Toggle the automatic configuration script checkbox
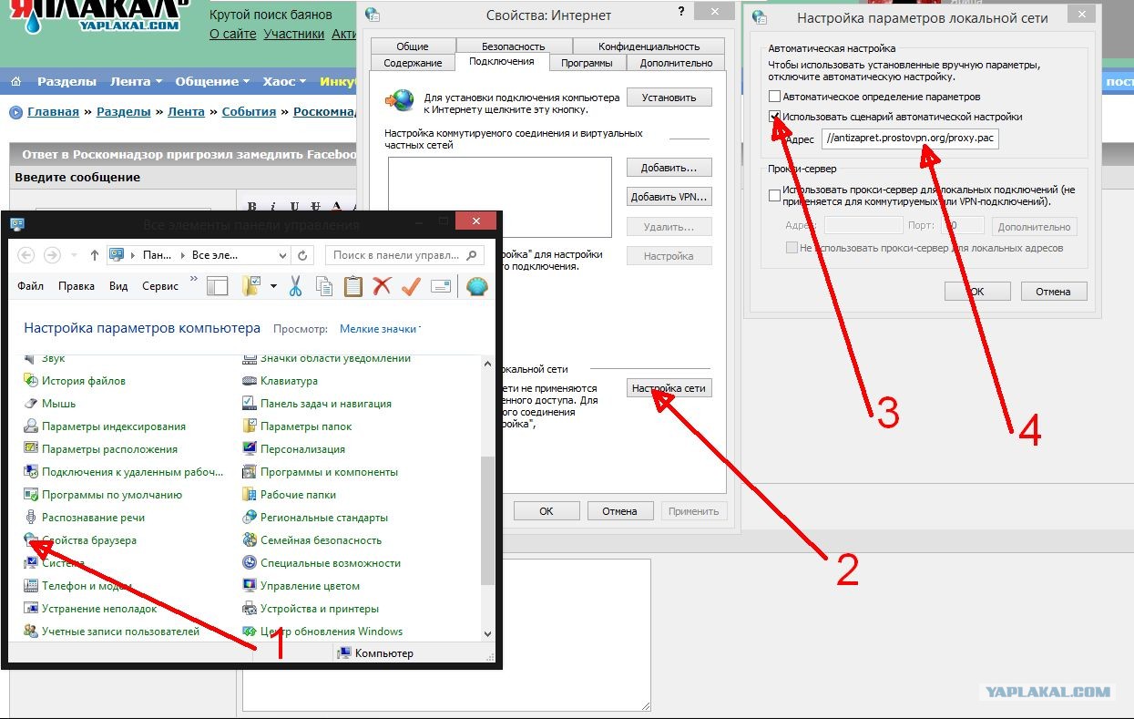1134x719 pixels. click(774, 117)
